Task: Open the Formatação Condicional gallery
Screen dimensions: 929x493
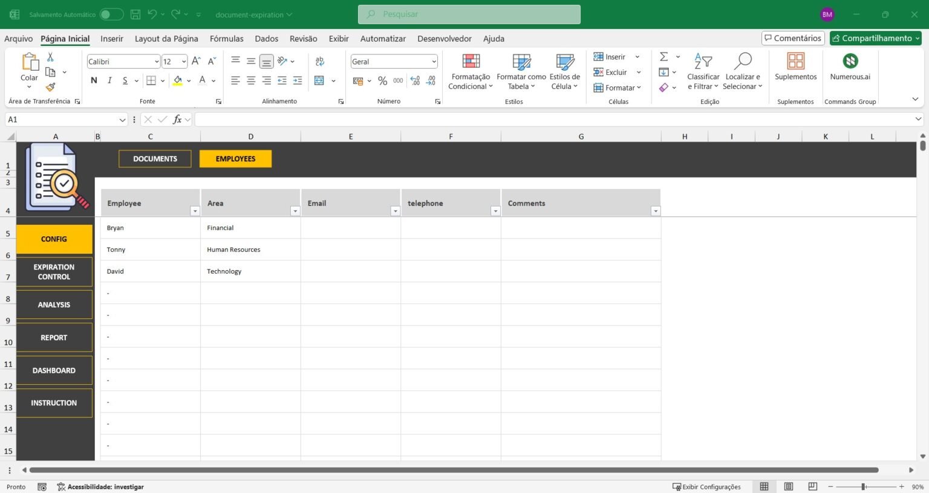Action: click(x=470, y=71)
